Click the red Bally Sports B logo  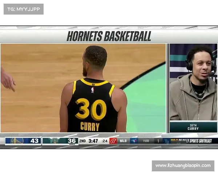pos(113,141)
